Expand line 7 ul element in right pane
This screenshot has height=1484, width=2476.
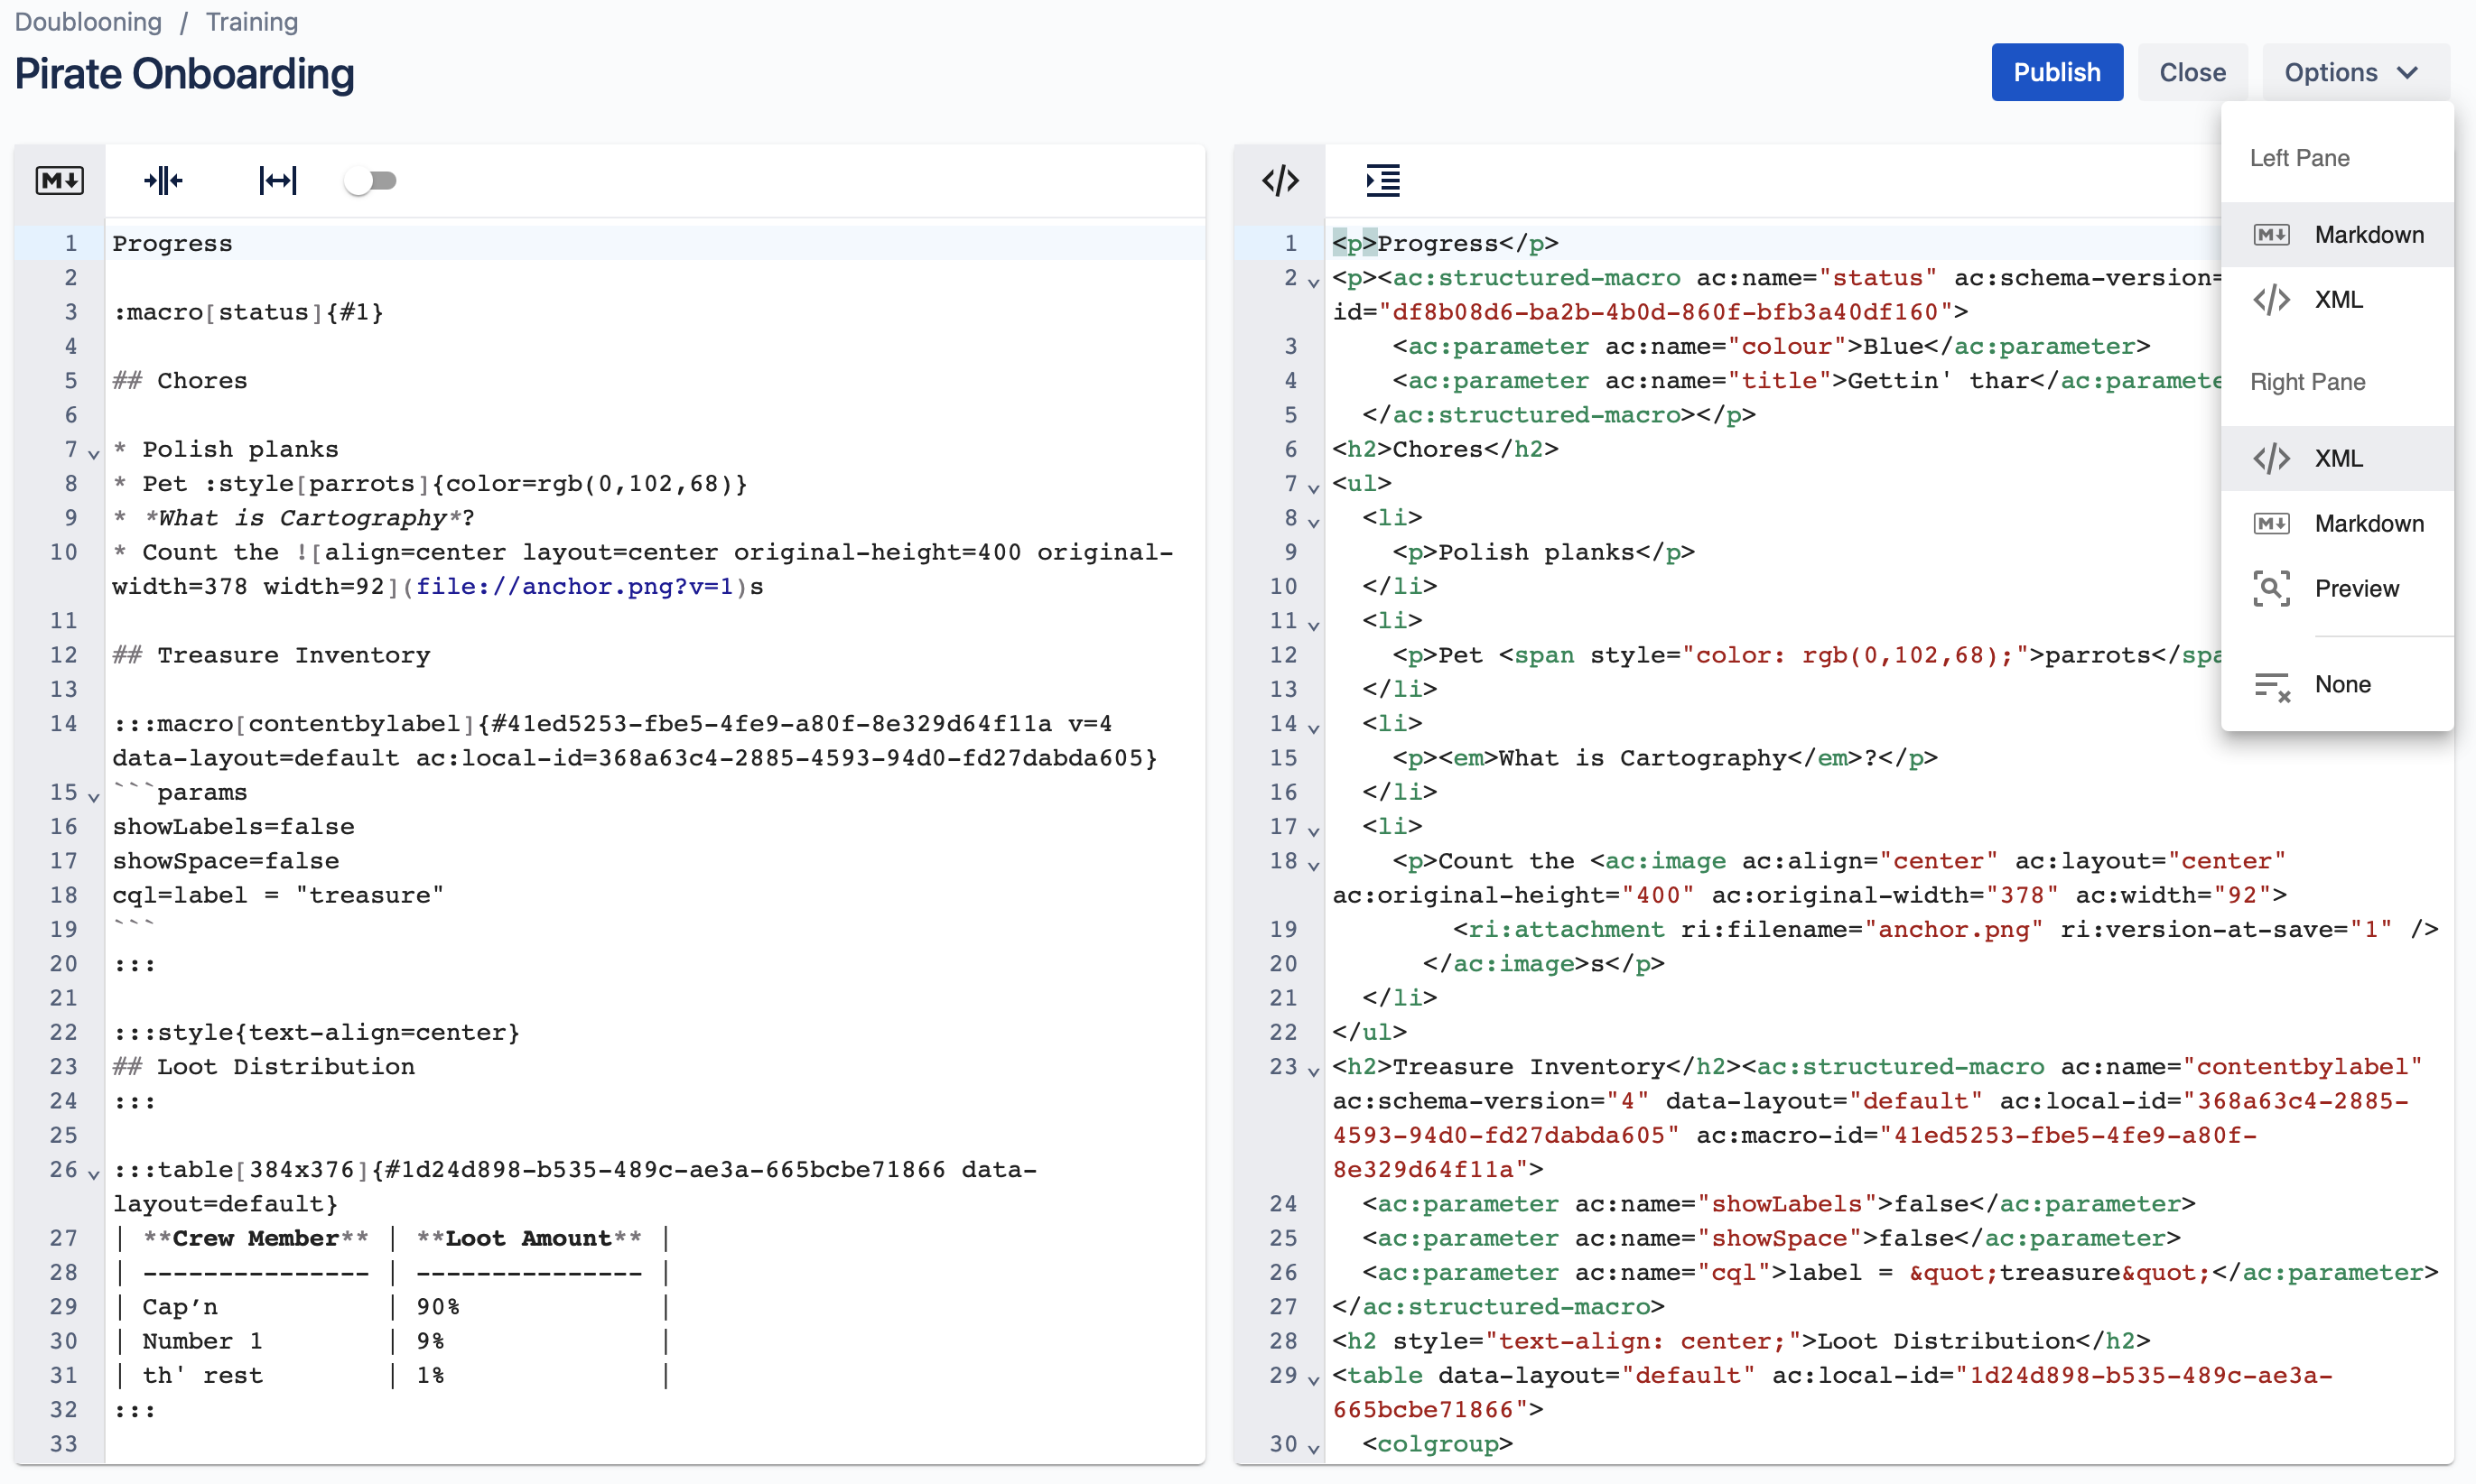tap(1317, 487)
